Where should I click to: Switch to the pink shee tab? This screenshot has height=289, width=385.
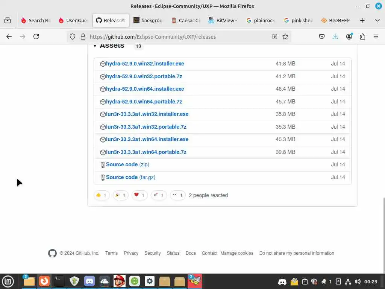[298, 20]
